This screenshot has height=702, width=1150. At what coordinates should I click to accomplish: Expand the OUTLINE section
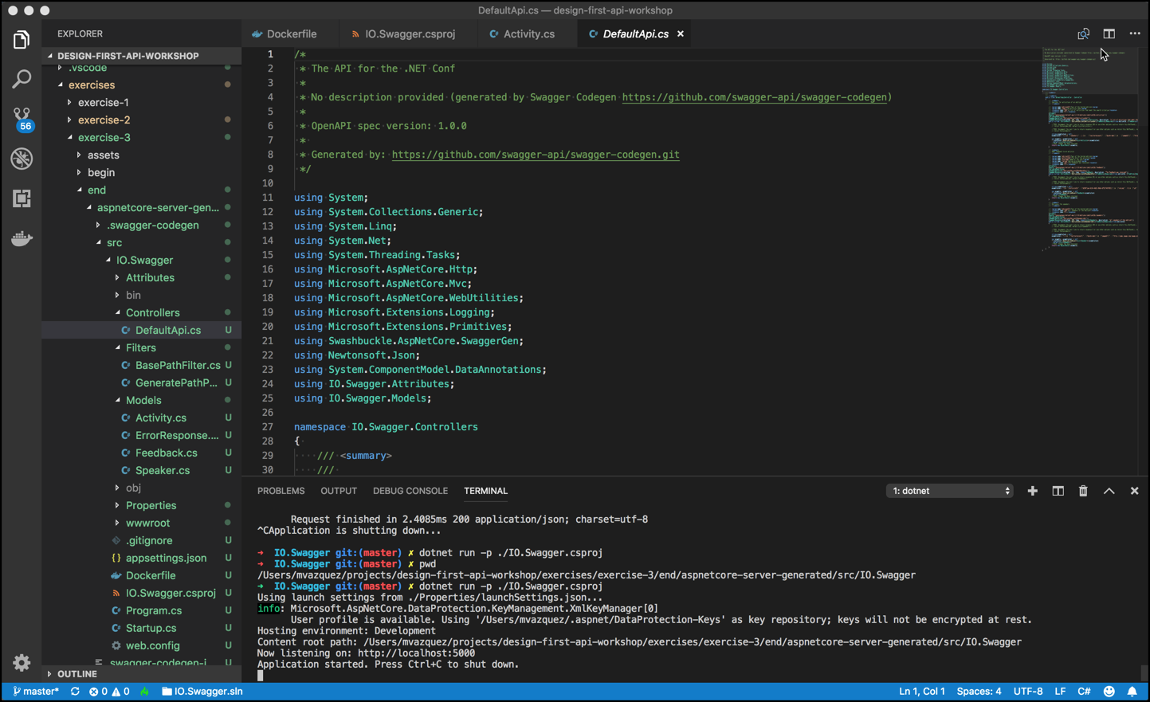pos(77,673)
